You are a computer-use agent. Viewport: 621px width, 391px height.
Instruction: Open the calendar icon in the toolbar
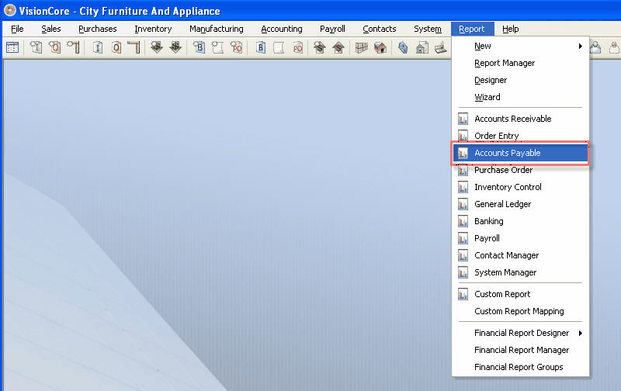12,47
